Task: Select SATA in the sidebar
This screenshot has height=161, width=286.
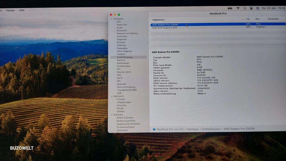Action: [x=120, y=78]
